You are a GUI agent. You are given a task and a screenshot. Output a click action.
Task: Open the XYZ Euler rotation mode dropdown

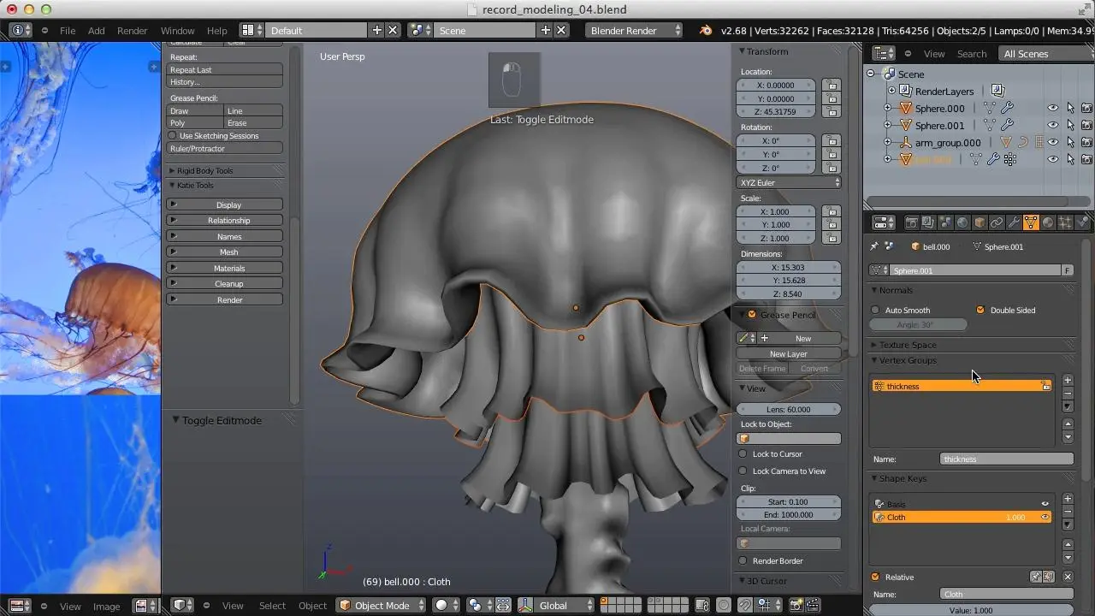tap(789, 182)
